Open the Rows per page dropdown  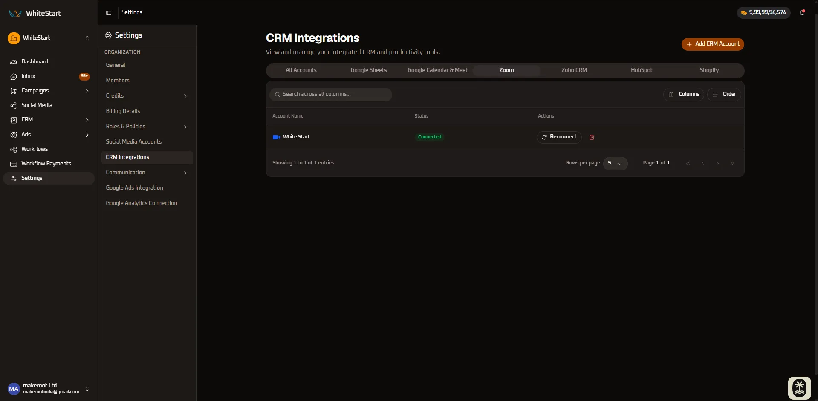tap(615, 163)
